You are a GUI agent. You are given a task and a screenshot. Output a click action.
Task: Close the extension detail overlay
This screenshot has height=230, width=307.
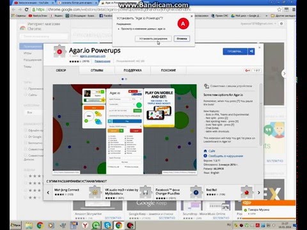click(260, 47)
